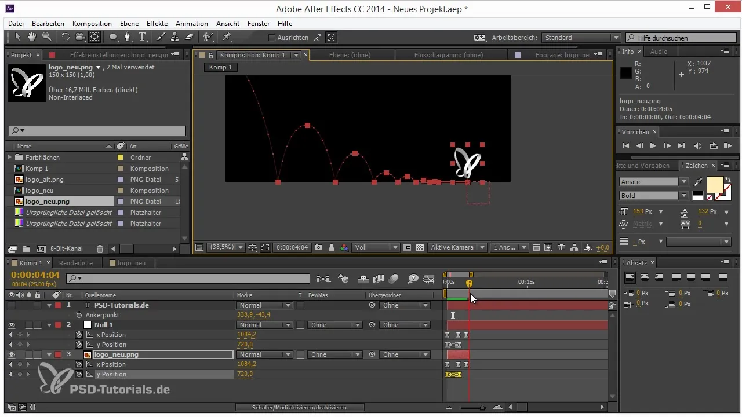Toggle visibility eye of logo_neu.png layer
This screenshot has width=742, height=417.
pyautogui.click(x=12, y=354)
